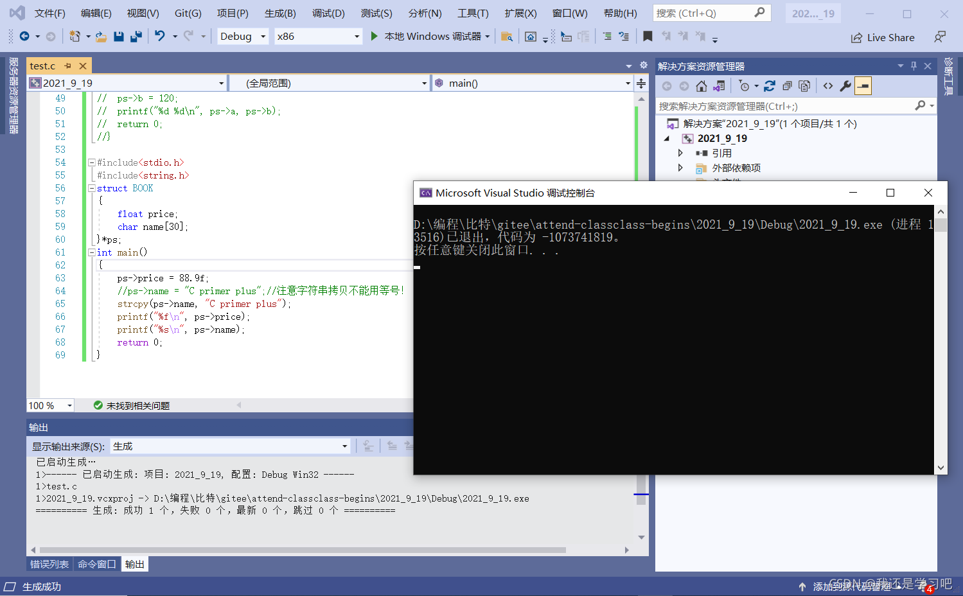
Task: Click the find in files toolbar icon
Action: click(507, 37)
